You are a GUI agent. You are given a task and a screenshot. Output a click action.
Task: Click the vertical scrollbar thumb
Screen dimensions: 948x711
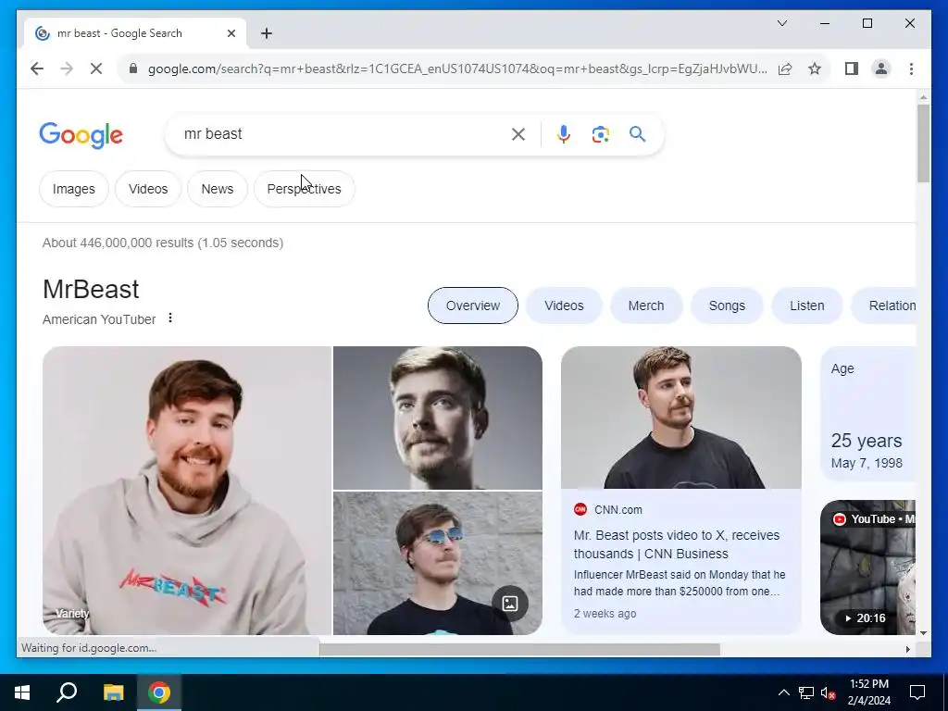[x=923, y=143]
